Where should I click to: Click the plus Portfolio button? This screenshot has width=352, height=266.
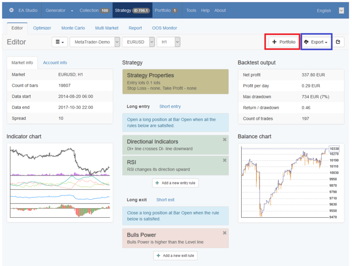(284, 42)
